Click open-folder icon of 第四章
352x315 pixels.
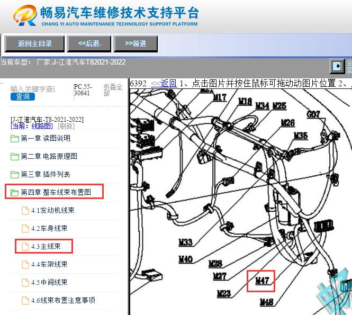point(15,192)
